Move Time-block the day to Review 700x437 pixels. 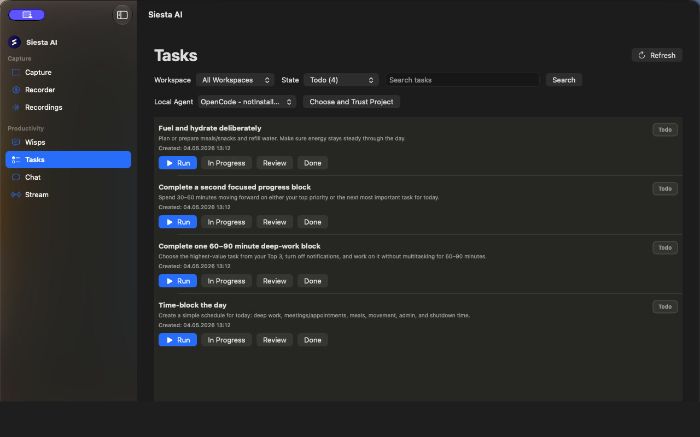coord(275,340)
